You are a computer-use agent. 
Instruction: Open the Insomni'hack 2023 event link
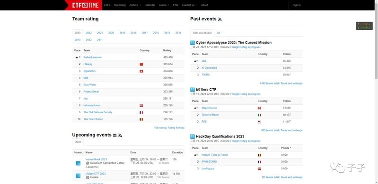coord(96,159)
